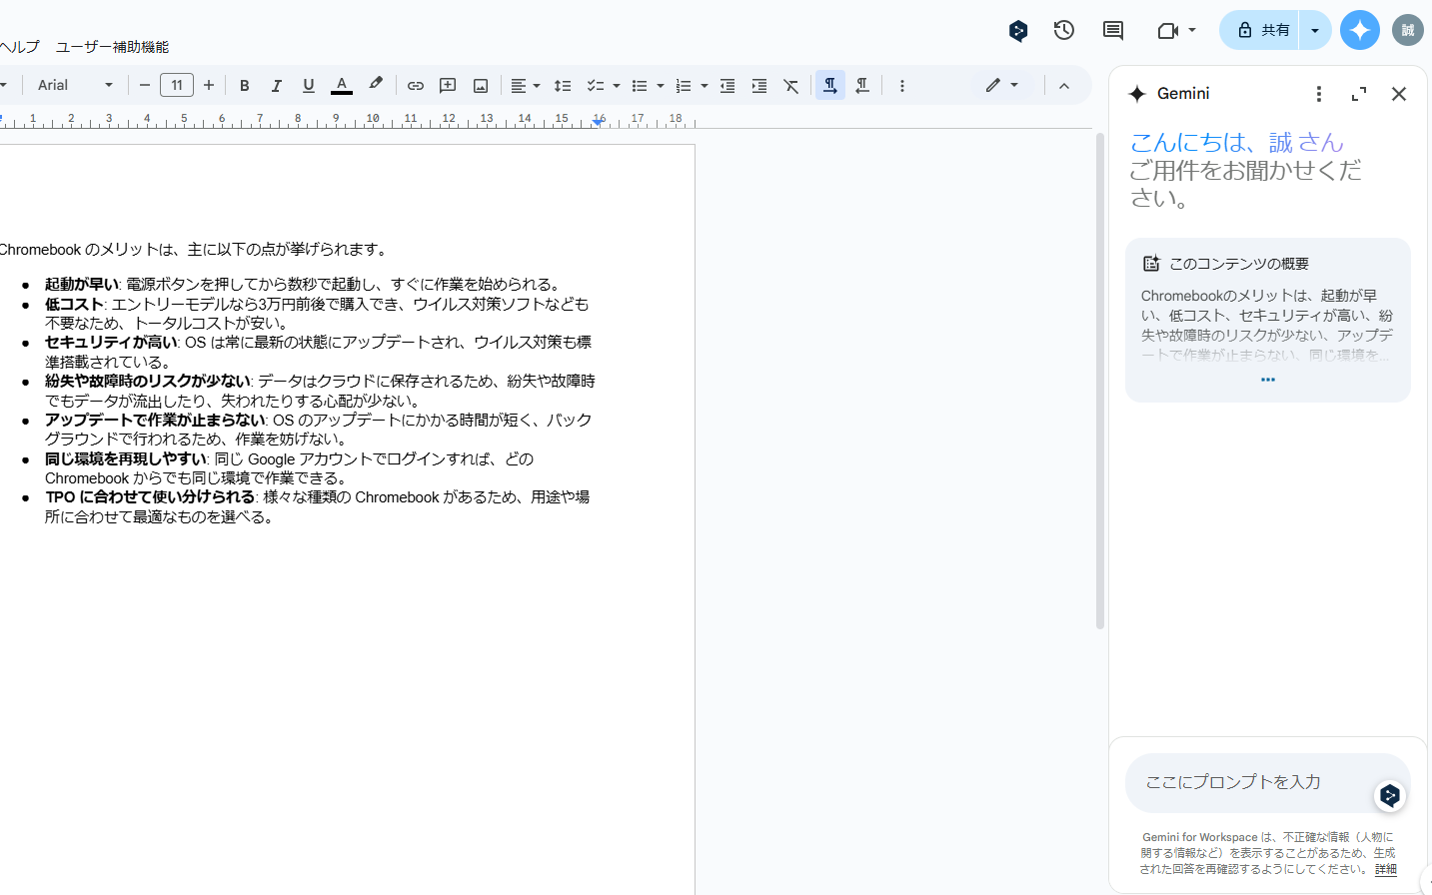Expand the numbered list options arrow

tap(704, 86)
